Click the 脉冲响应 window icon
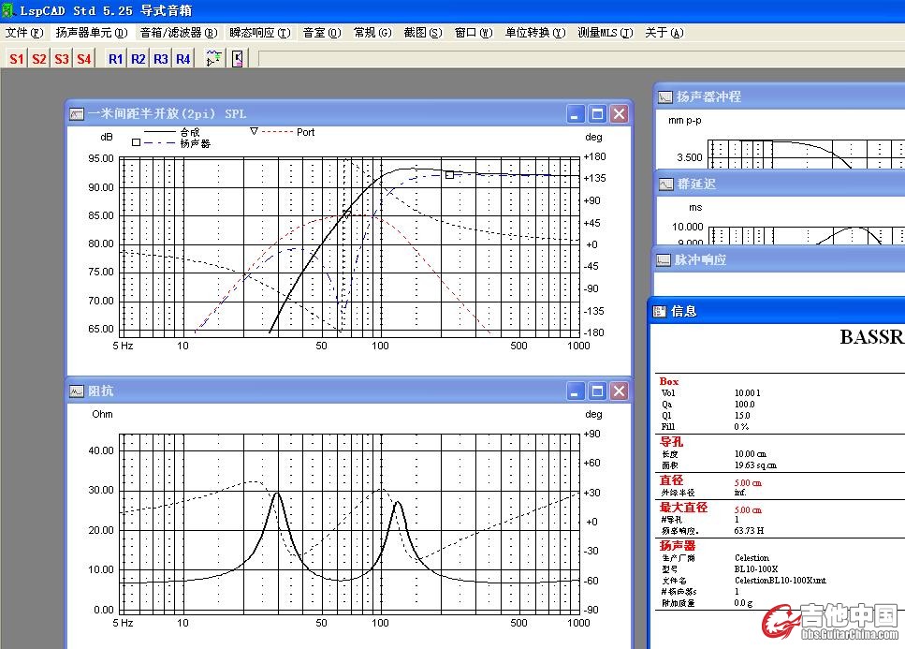Image resolution: width=905 pixels, height=649 pixels. (664, 259)
